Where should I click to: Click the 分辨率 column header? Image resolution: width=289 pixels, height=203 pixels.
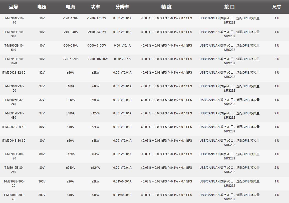pos(122,7)
